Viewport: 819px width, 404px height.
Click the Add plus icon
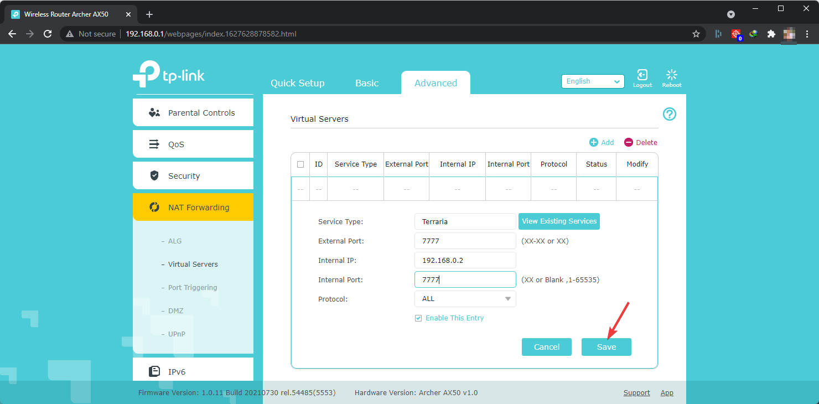[x=594, y=142]
